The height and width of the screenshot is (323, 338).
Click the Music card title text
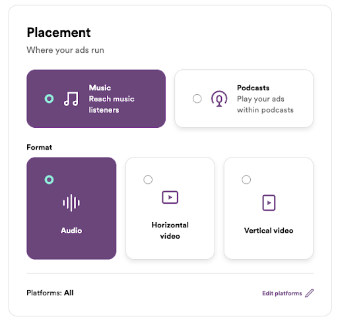click(100, 88)
